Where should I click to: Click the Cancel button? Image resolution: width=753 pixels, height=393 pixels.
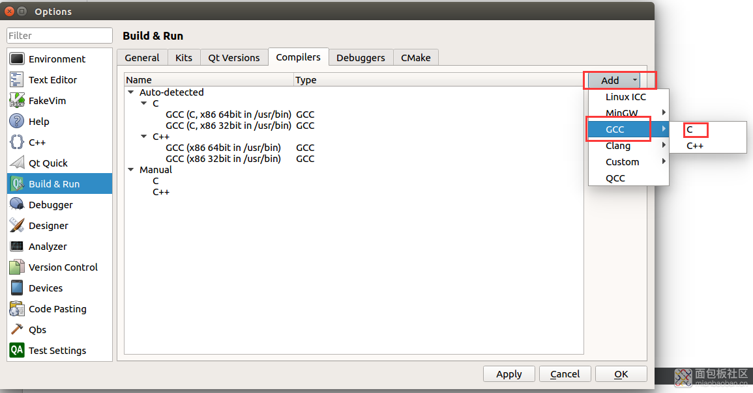[565, 374]
